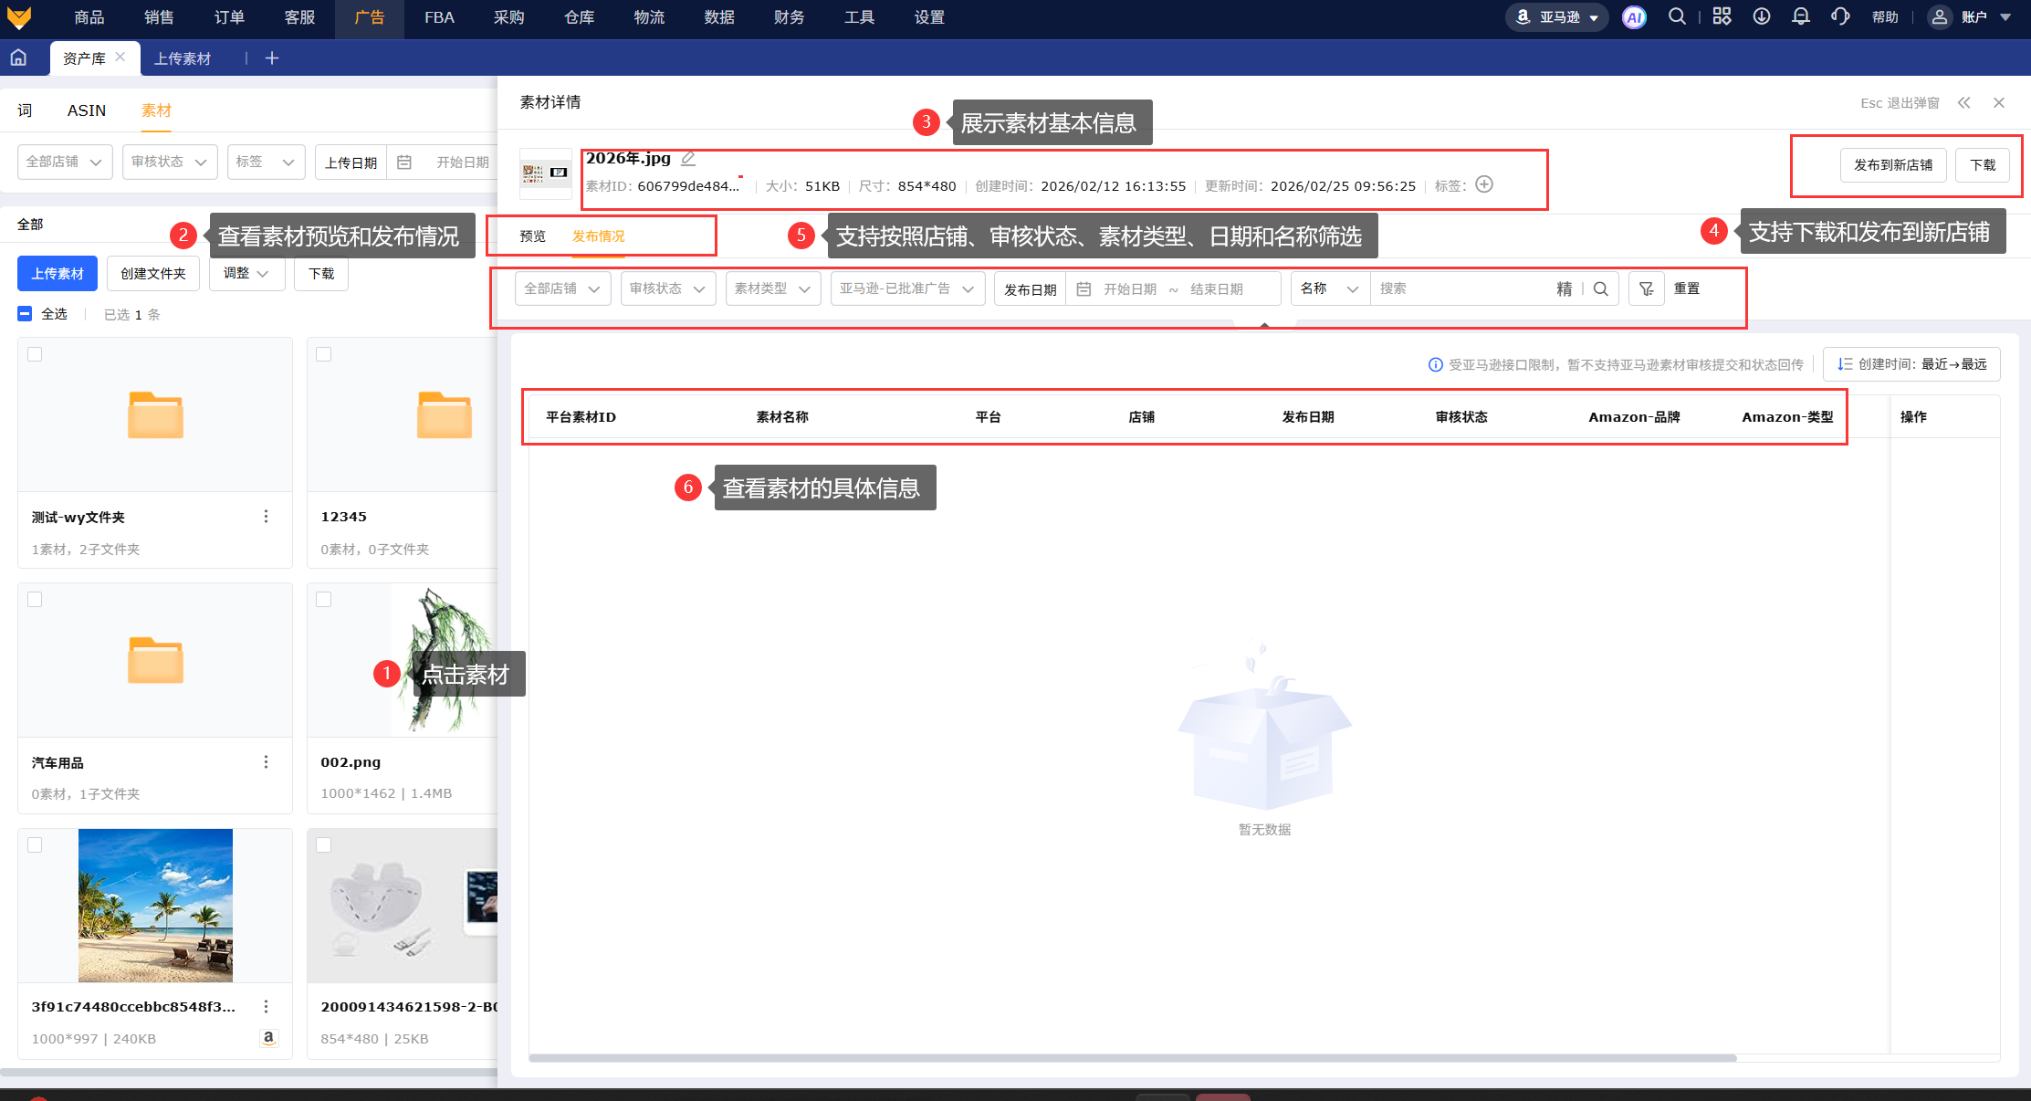
Task: Collapse panel with double-chevron icon
Action: point(1963,103)
